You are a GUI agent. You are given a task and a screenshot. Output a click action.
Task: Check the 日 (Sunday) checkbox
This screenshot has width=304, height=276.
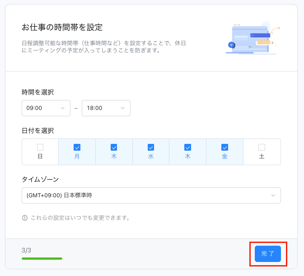pyautogui.click(x=40, y=147)
